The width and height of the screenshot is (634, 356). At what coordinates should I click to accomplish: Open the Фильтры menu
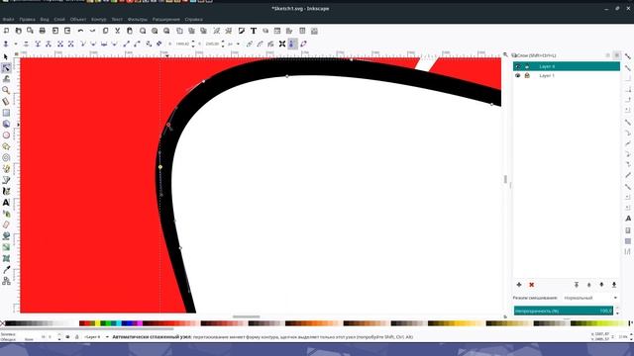click(x=138, y=19)
